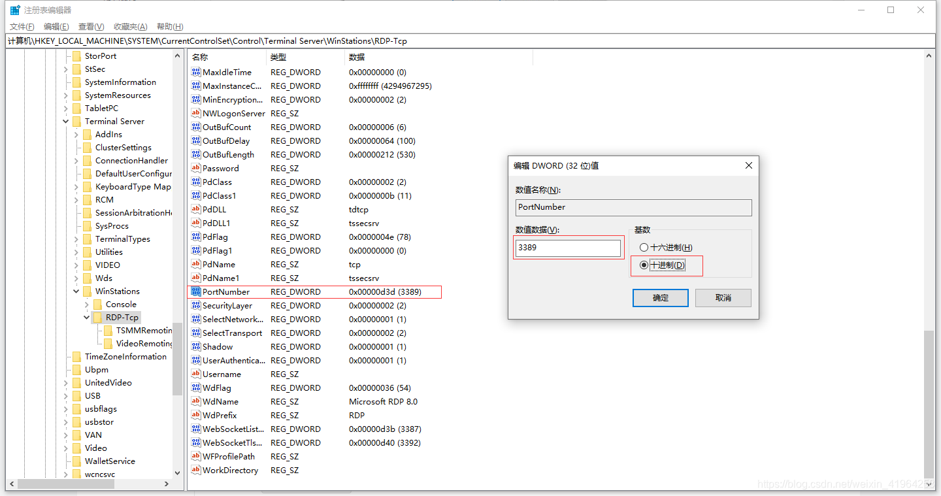Click the values pane scroll-down arrow
Viewport: 941px width, 496px height.
pos(930,484)
